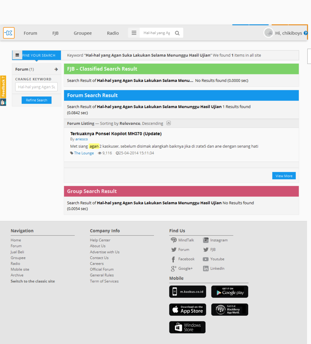This screenshot has height=344, width=311.
Task: Click the gift icon below Feedback tab
Action: (x=3, y=102)
